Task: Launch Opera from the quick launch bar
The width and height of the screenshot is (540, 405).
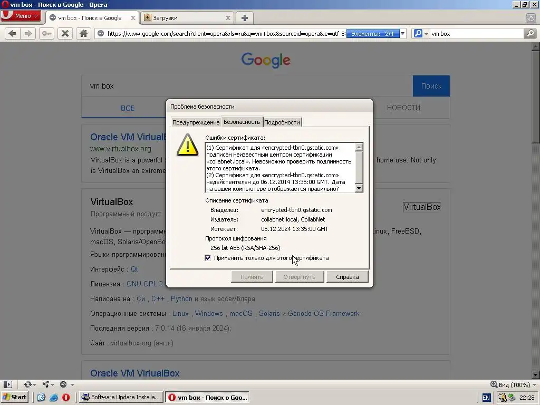Action: point(66,398)
